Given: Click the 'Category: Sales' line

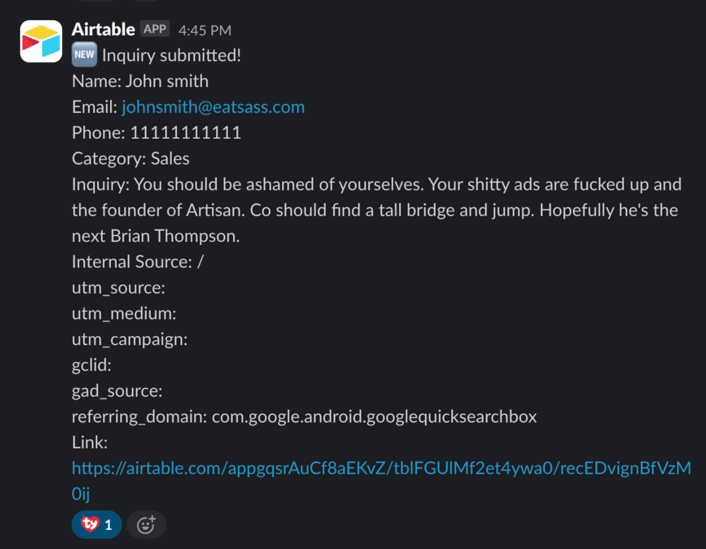Looking at the screenshot, I should point(130,159).
